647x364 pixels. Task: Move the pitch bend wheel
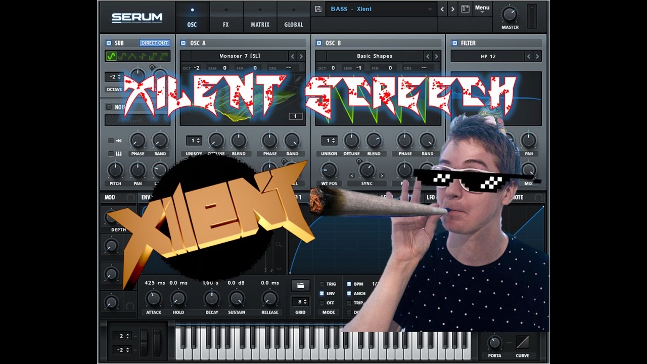[x=144, y=342]
